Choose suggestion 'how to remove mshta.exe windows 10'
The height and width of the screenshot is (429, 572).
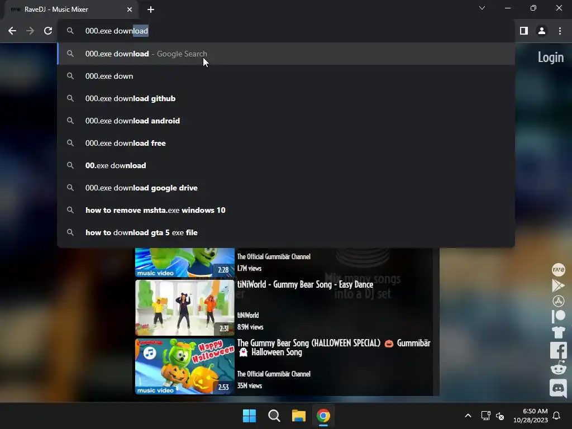[x=287, y=210]
